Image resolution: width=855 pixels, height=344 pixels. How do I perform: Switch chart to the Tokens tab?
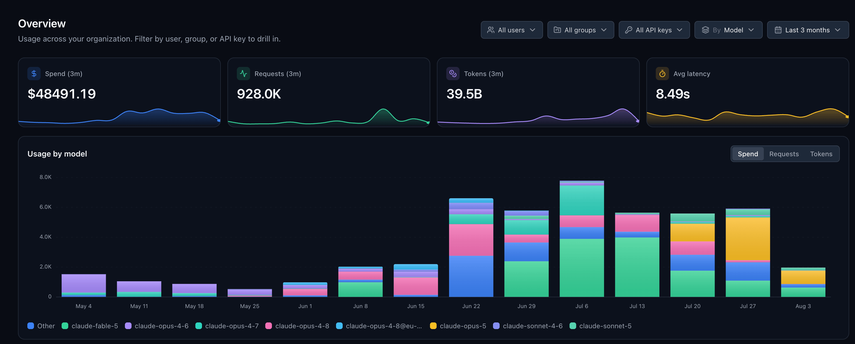pos(821,154)
